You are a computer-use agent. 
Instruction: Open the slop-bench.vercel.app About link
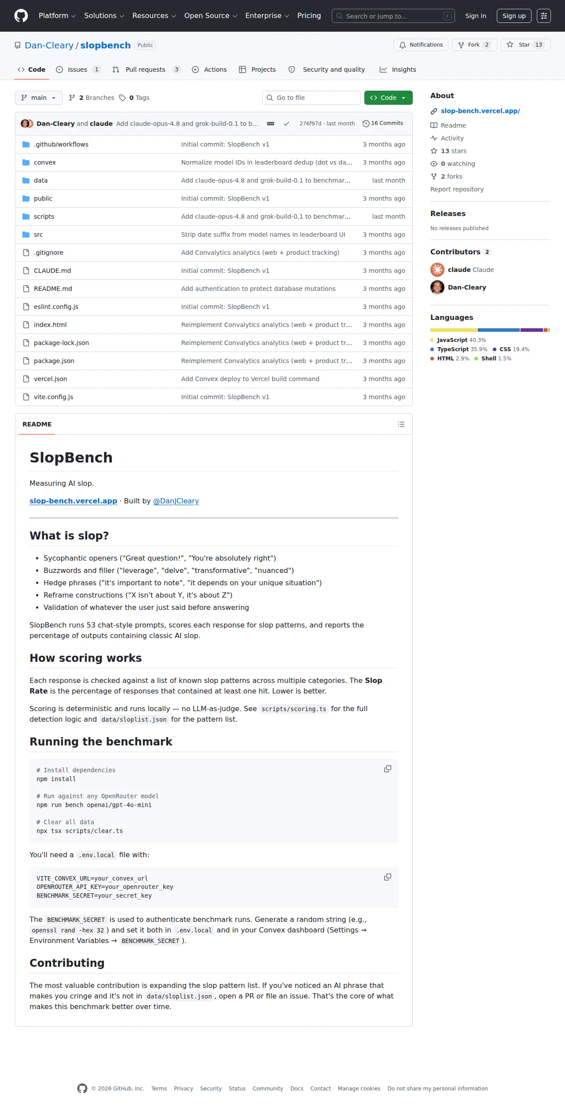(x=480, y=111)
